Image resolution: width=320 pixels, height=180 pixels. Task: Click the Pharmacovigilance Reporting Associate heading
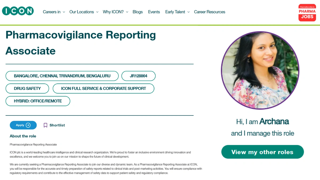(81, 43)
